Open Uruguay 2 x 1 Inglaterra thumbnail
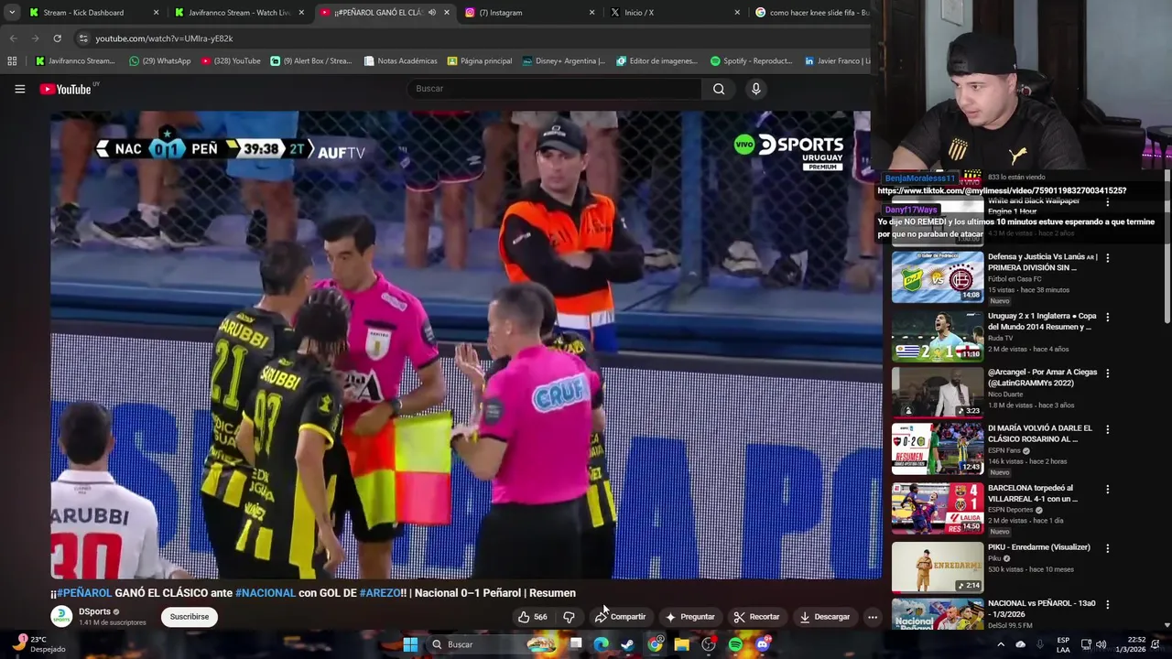Viewport: 1172px width, 659px height. (x=938, y=336)
